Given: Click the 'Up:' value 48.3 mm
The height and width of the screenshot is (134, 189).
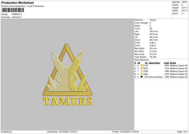Looking at the screenshot, I should 154,37.
